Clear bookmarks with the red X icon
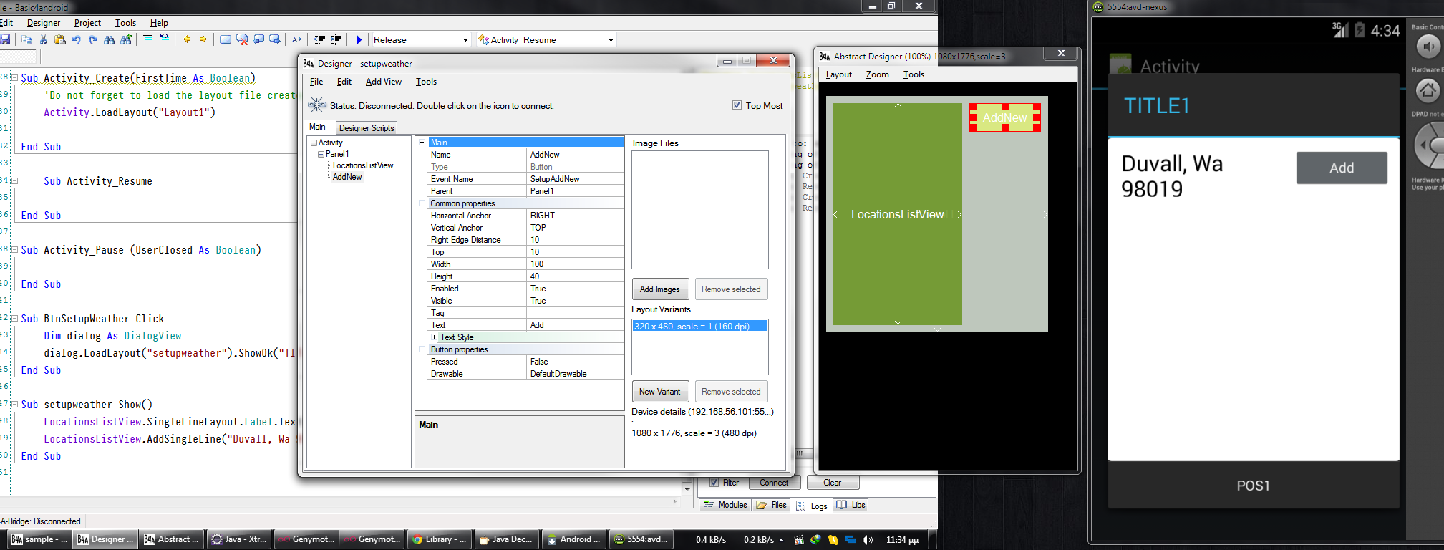The height and width of the screenshot is (550, 1444). (x=242, y=39)
